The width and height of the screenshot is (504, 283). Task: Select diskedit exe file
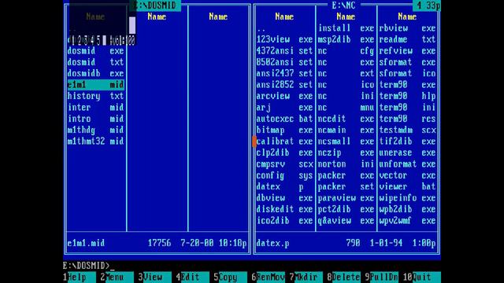tap(285, 209)
